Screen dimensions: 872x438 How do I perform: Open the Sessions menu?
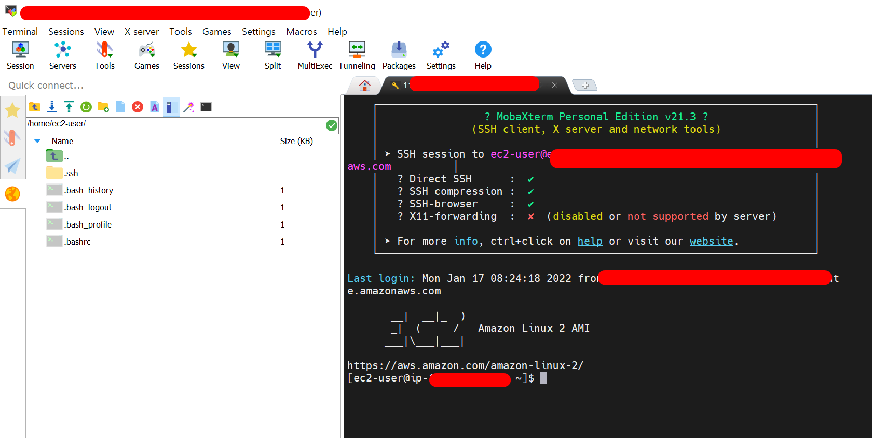click(66, 32)
